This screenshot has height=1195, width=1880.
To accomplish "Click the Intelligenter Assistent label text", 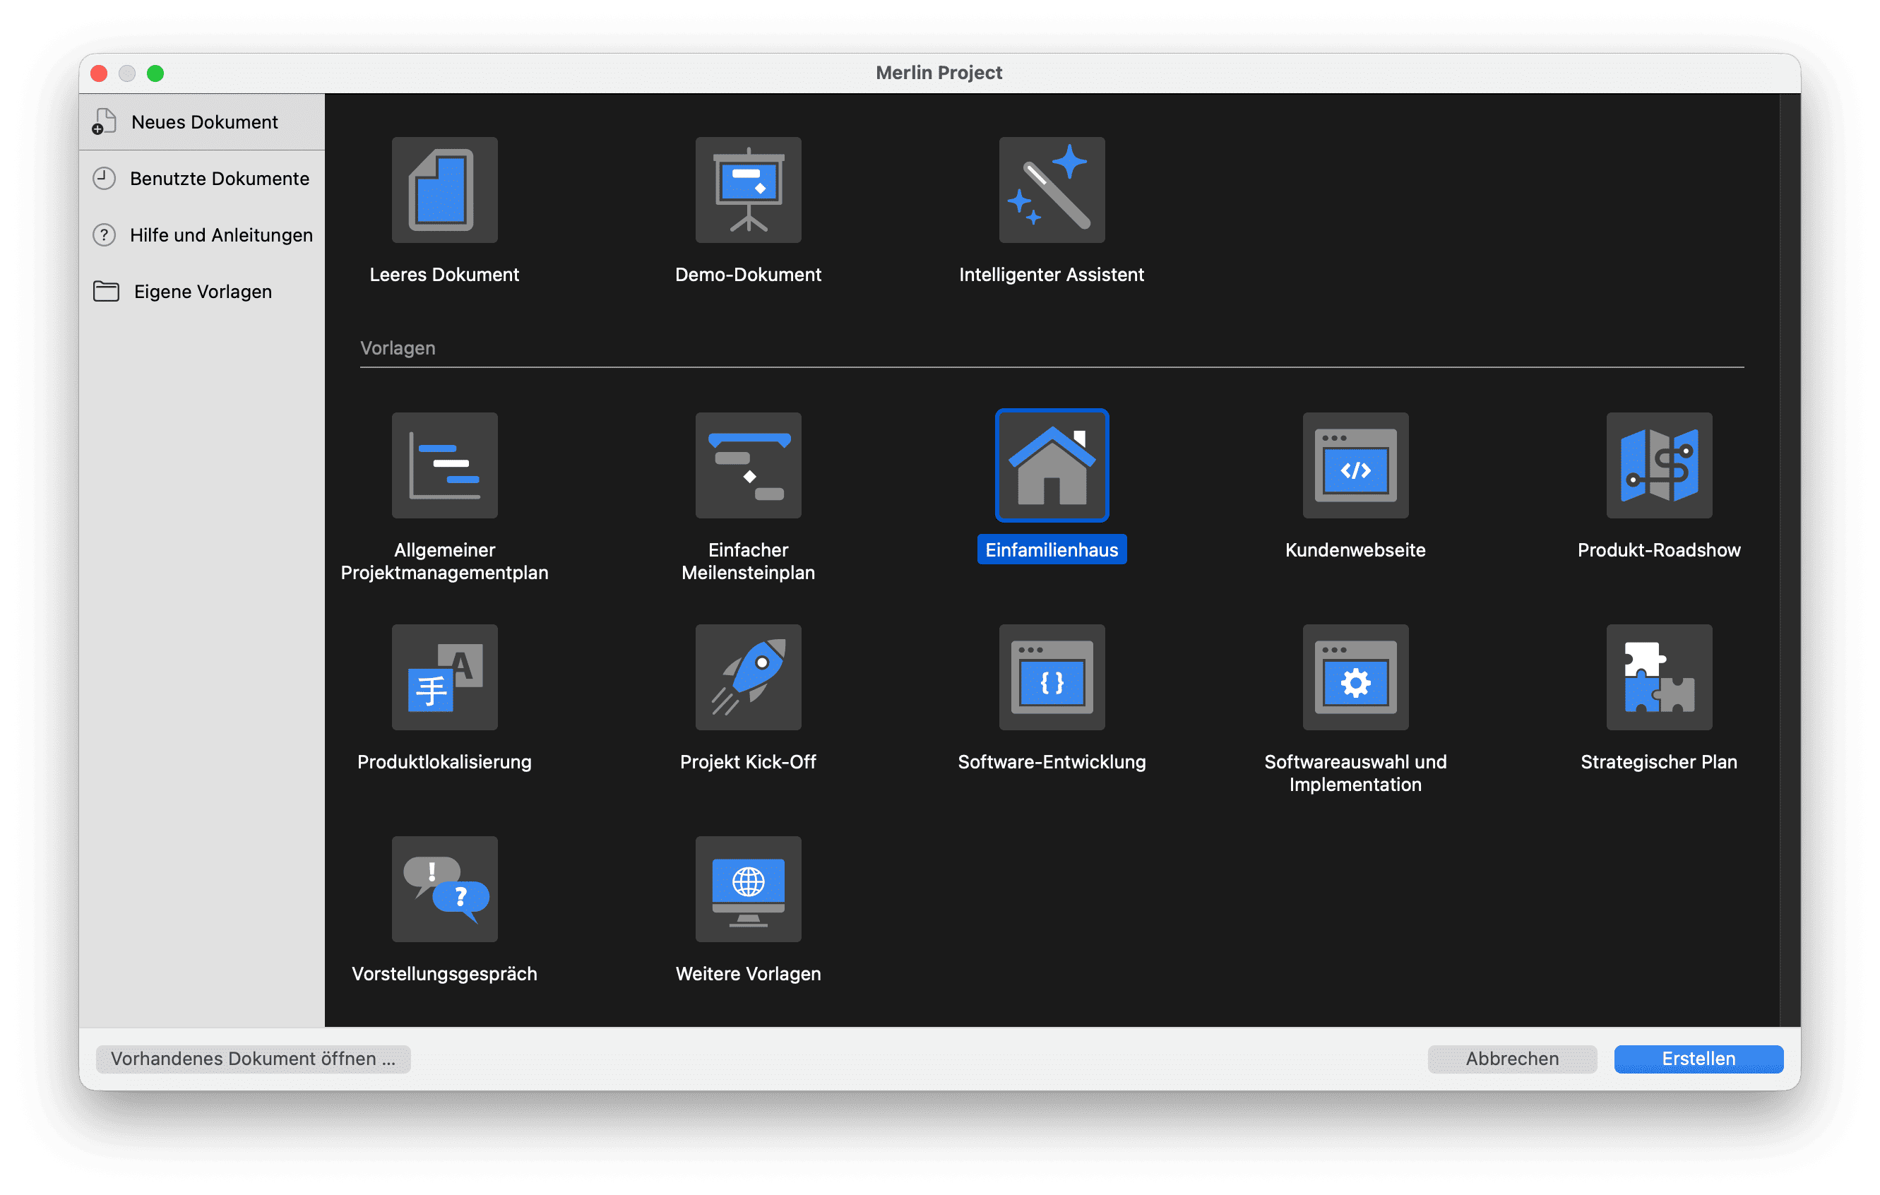I will coord(1052,274).
